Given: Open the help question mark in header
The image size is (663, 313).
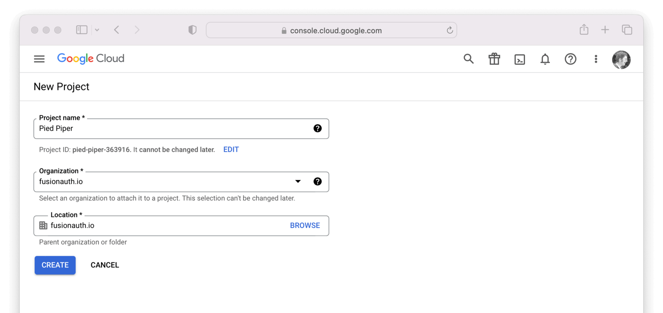Looking at the screenshot, I should point(571,59).
